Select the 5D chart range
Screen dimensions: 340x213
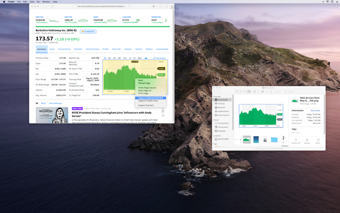click(109, 58)
